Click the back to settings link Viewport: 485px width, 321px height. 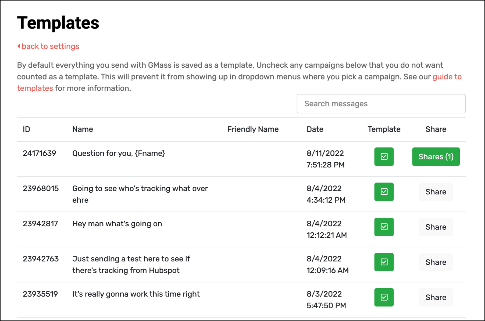tap(48, 46)
